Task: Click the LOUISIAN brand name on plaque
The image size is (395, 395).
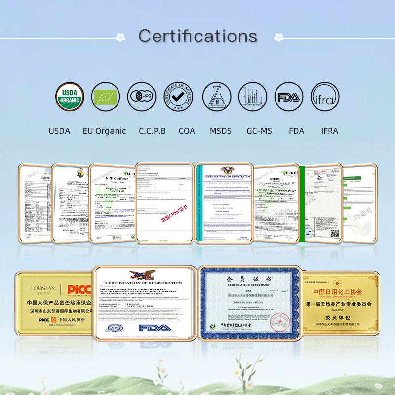Action: point(43,288)
